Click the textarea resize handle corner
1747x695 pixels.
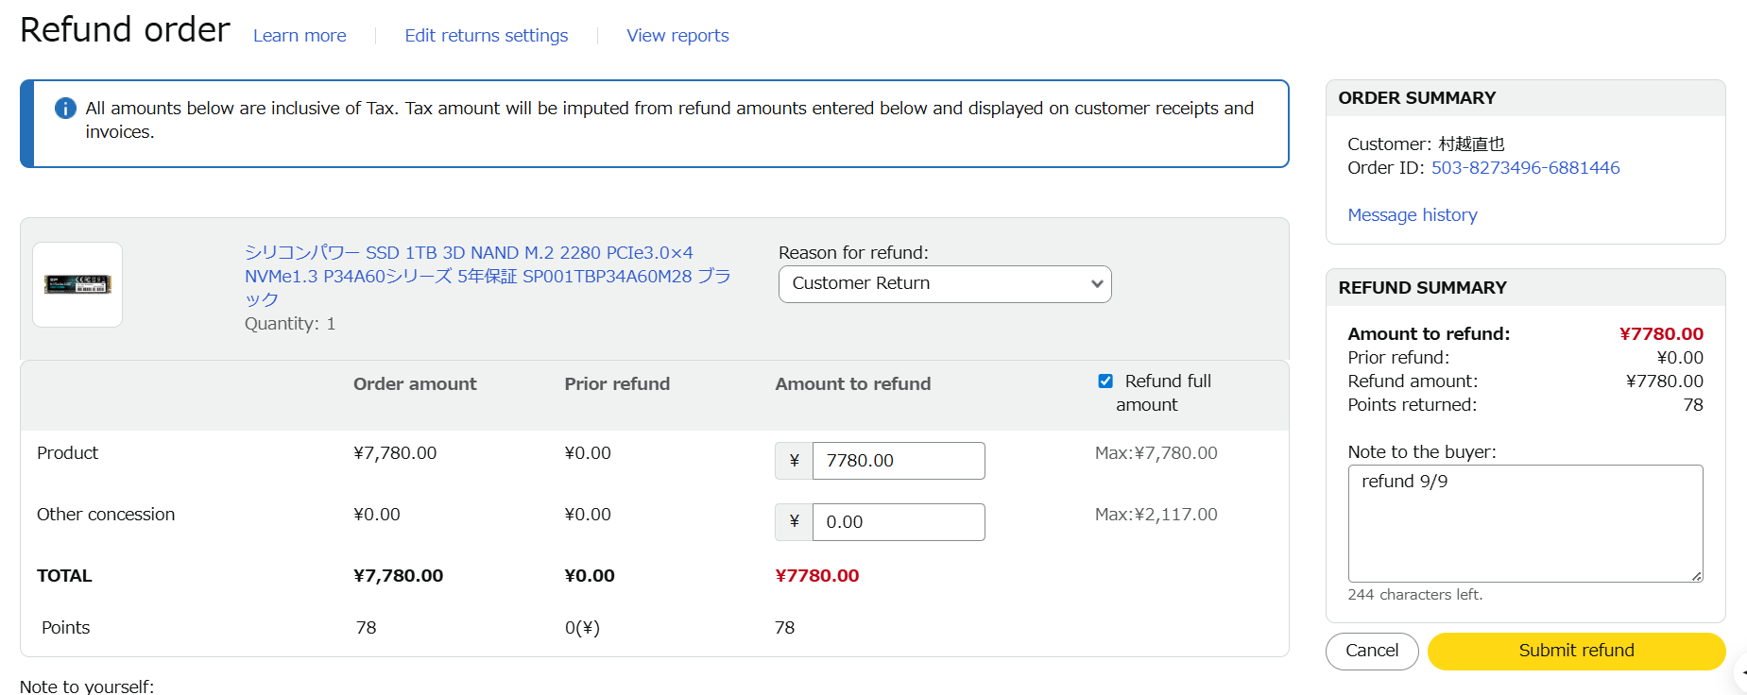(1697, 576)
